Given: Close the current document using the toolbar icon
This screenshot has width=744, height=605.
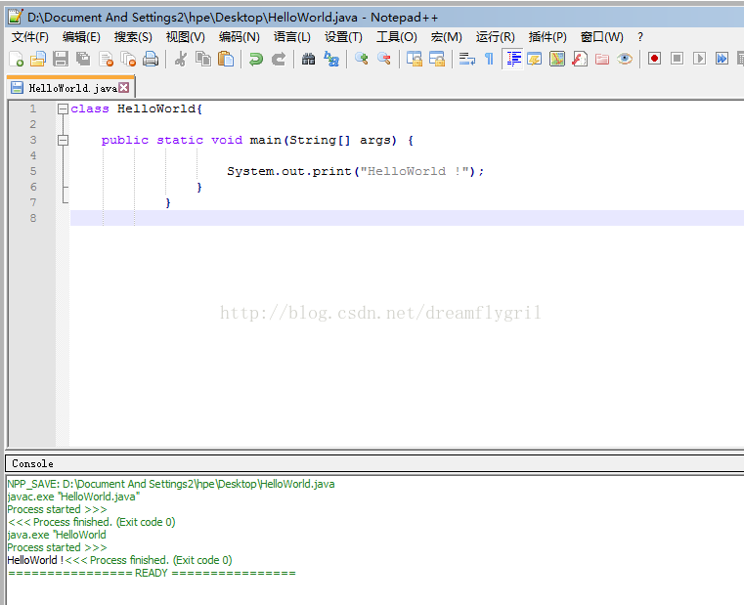Looking at the screenshot, I should pos(106,59).
